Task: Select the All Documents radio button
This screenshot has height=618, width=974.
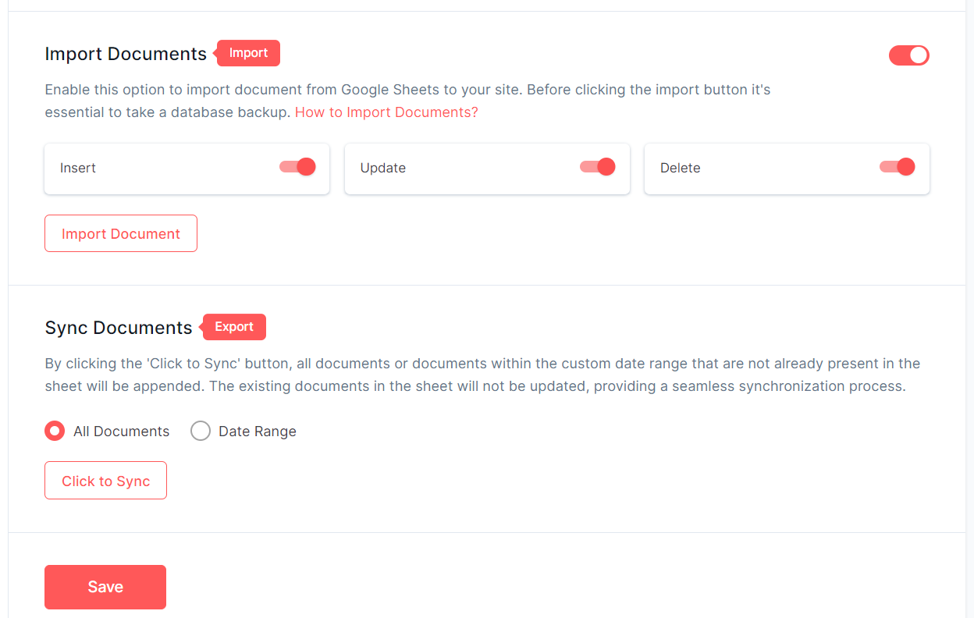Action: click(54, 431)
